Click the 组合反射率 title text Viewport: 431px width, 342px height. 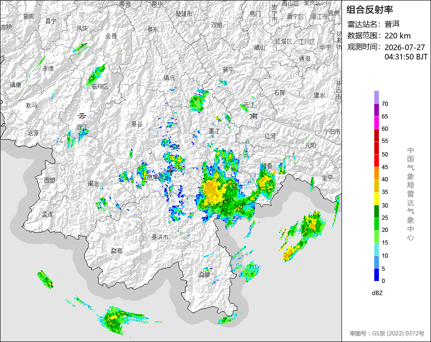pos(370,10)
